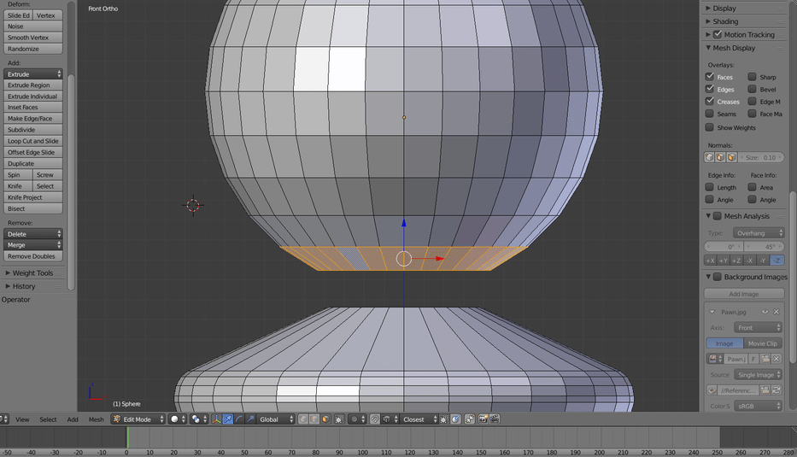Reload the background image file icon
797x457 pixels.
[x=777, y=390]
